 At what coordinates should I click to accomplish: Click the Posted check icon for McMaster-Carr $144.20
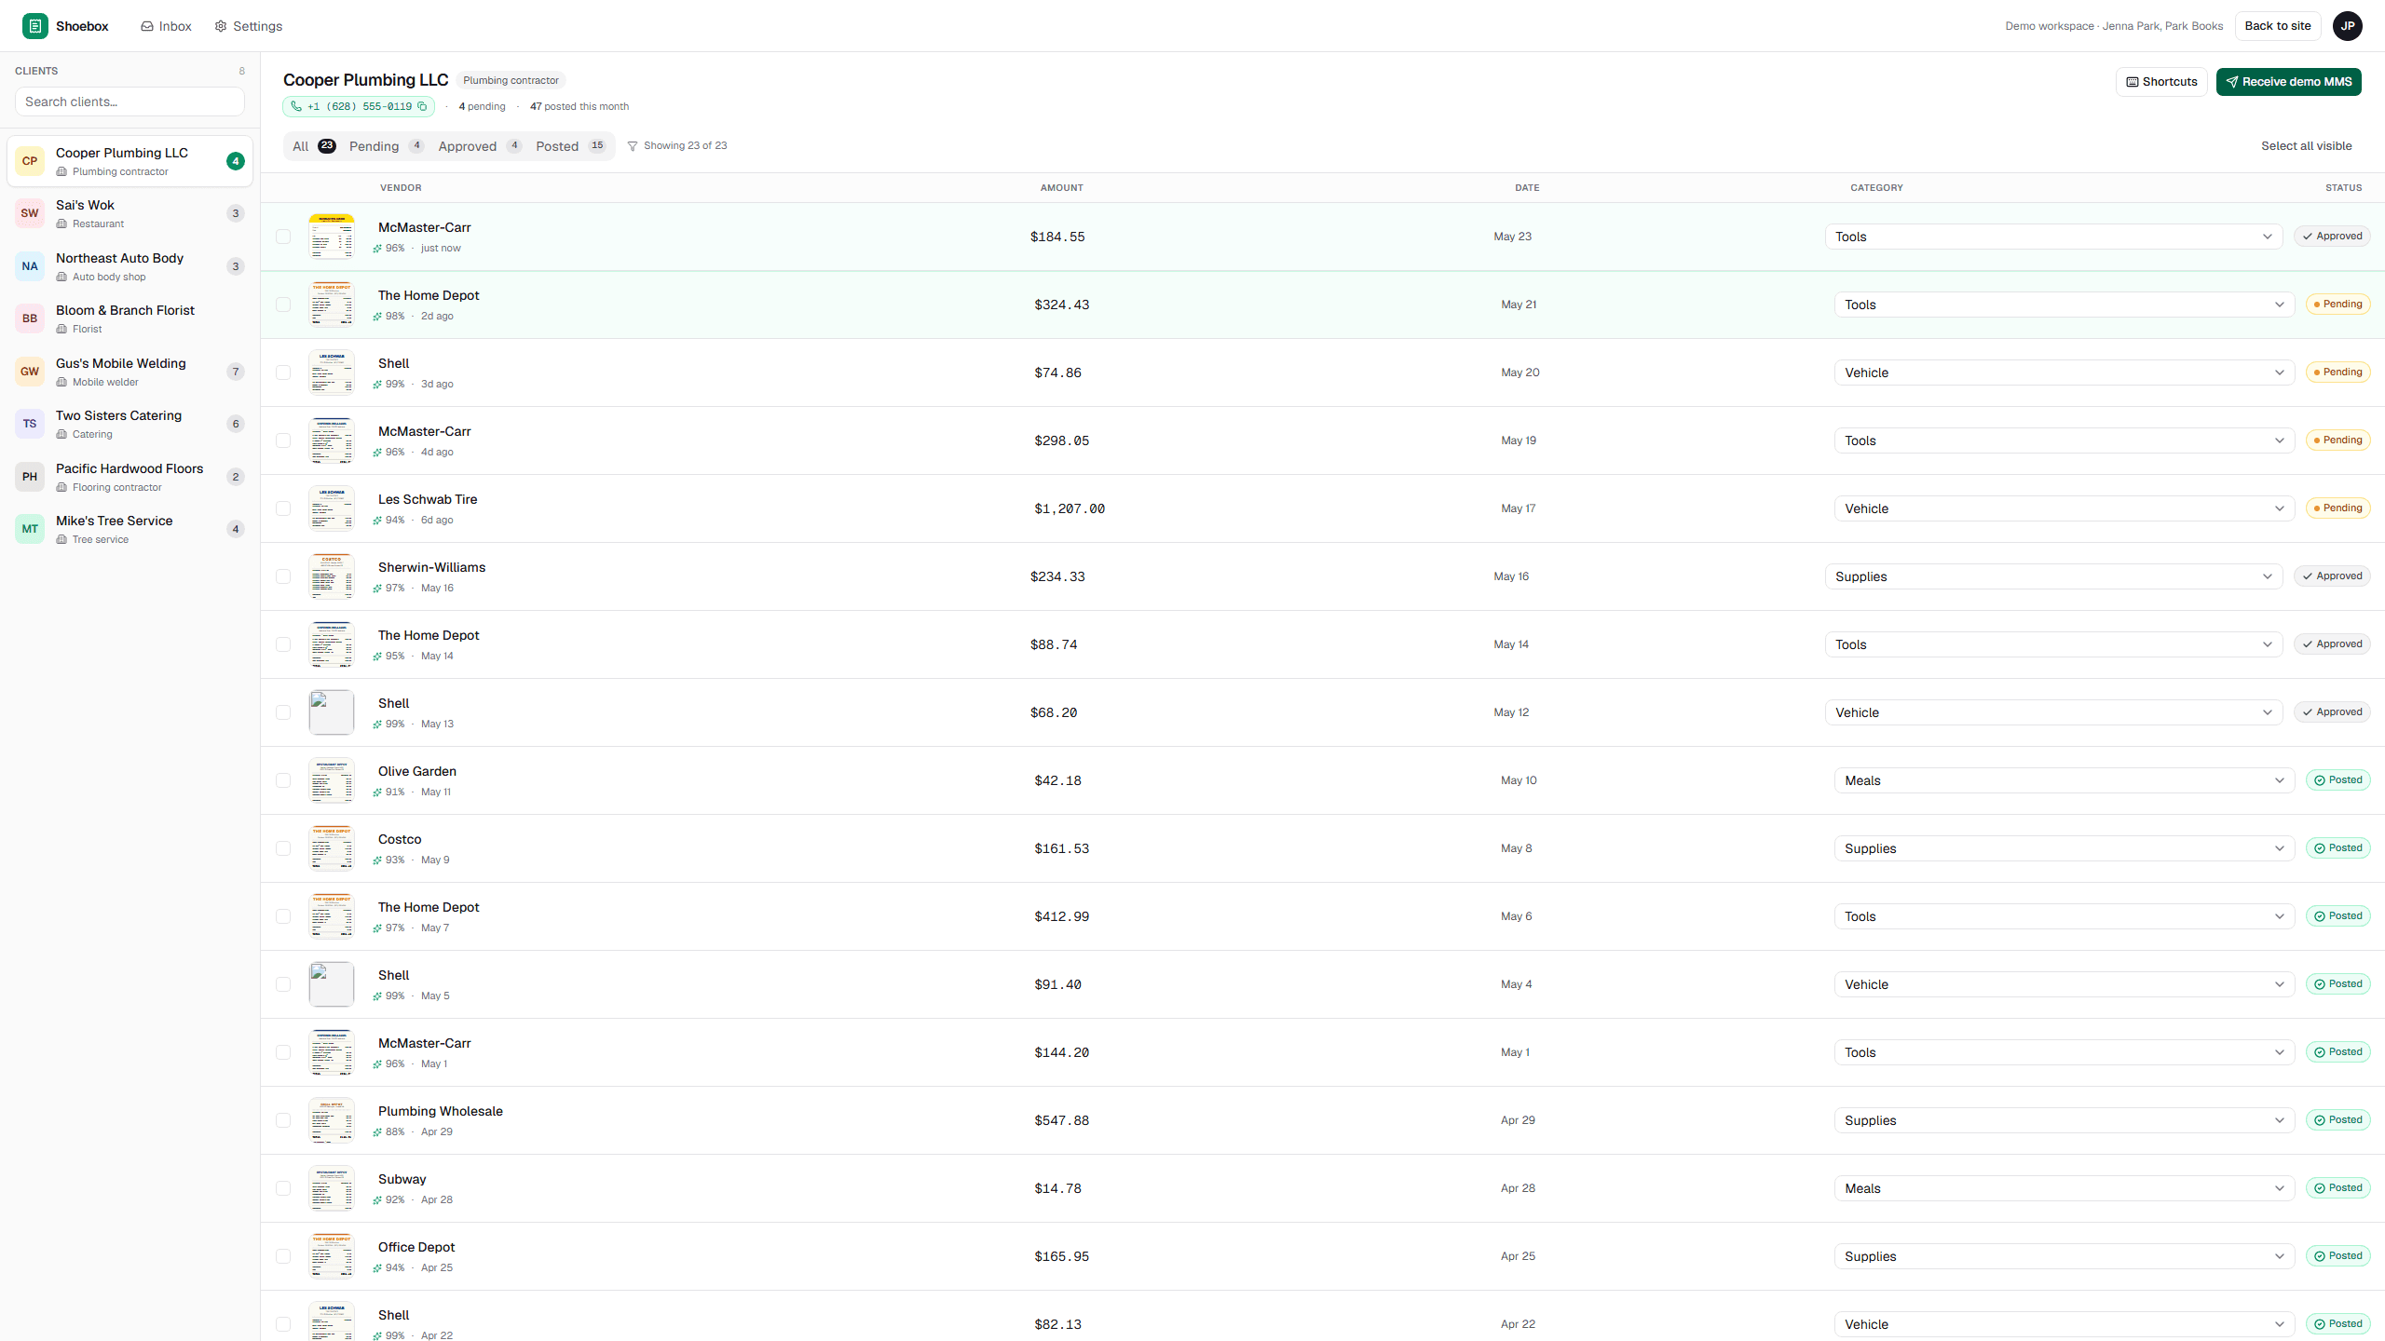pyautogui.click(x=2320, y=1052)
